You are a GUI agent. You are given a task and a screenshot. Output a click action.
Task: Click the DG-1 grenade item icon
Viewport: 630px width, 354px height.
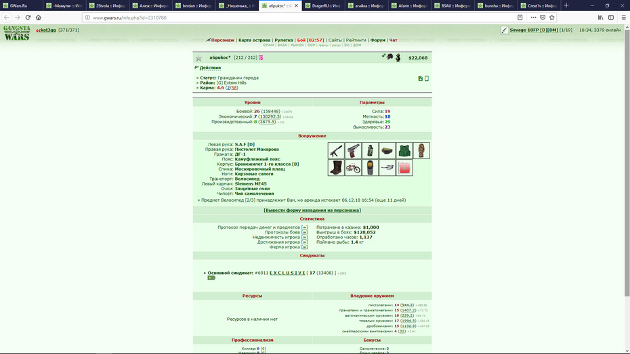(370, 150)
